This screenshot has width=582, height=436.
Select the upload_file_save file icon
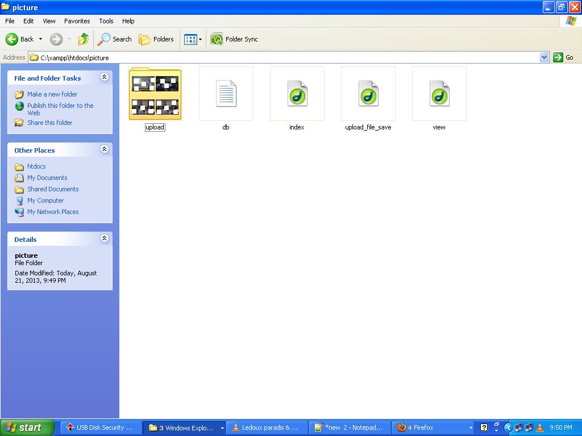[368, 94]
